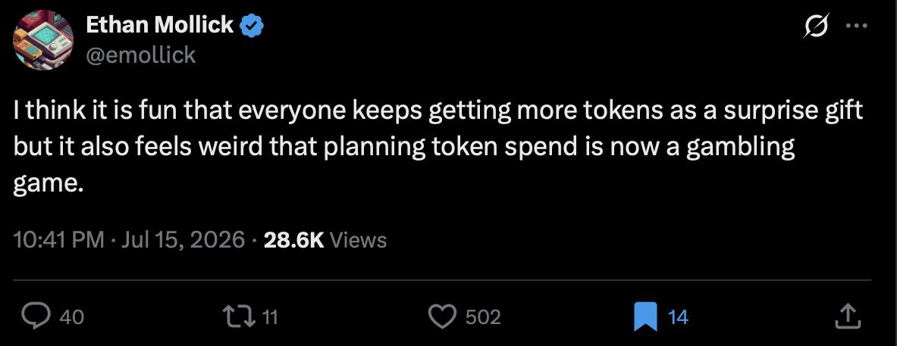Click the 28.6K view count
Image resolution: width=897 pixels, height=346 pixels.
tap(294, 240)
